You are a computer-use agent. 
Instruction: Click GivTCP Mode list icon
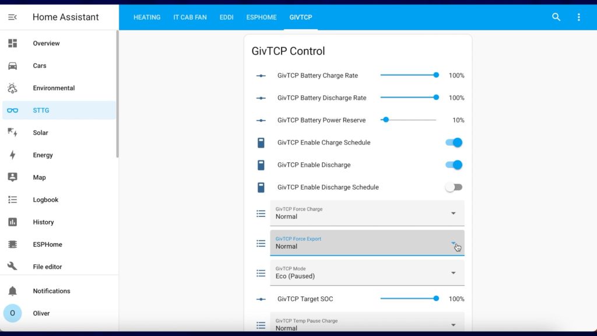pos(261,273)
